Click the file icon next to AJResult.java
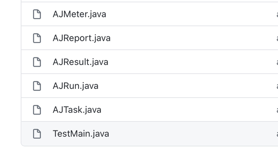The image size is (278, 147). click(37, 62)
